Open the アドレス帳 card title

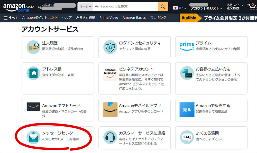(x=52, y=69)
